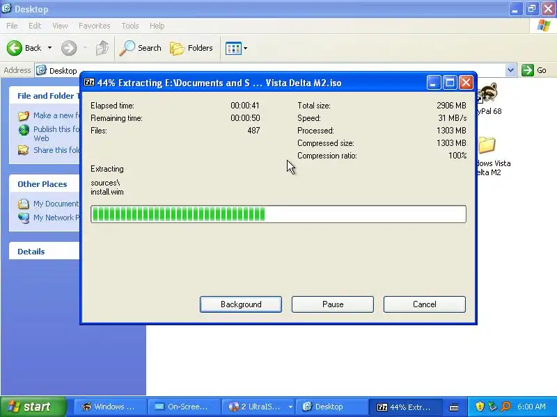
Task: Pause the extraction
Action: 333,304
